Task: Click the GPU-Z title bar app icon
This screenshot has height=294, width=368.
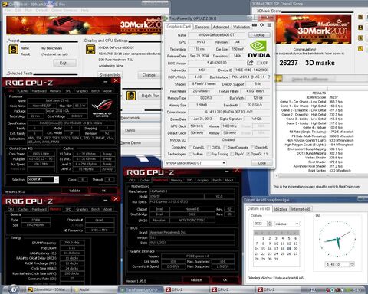Action: coord(165,18)
